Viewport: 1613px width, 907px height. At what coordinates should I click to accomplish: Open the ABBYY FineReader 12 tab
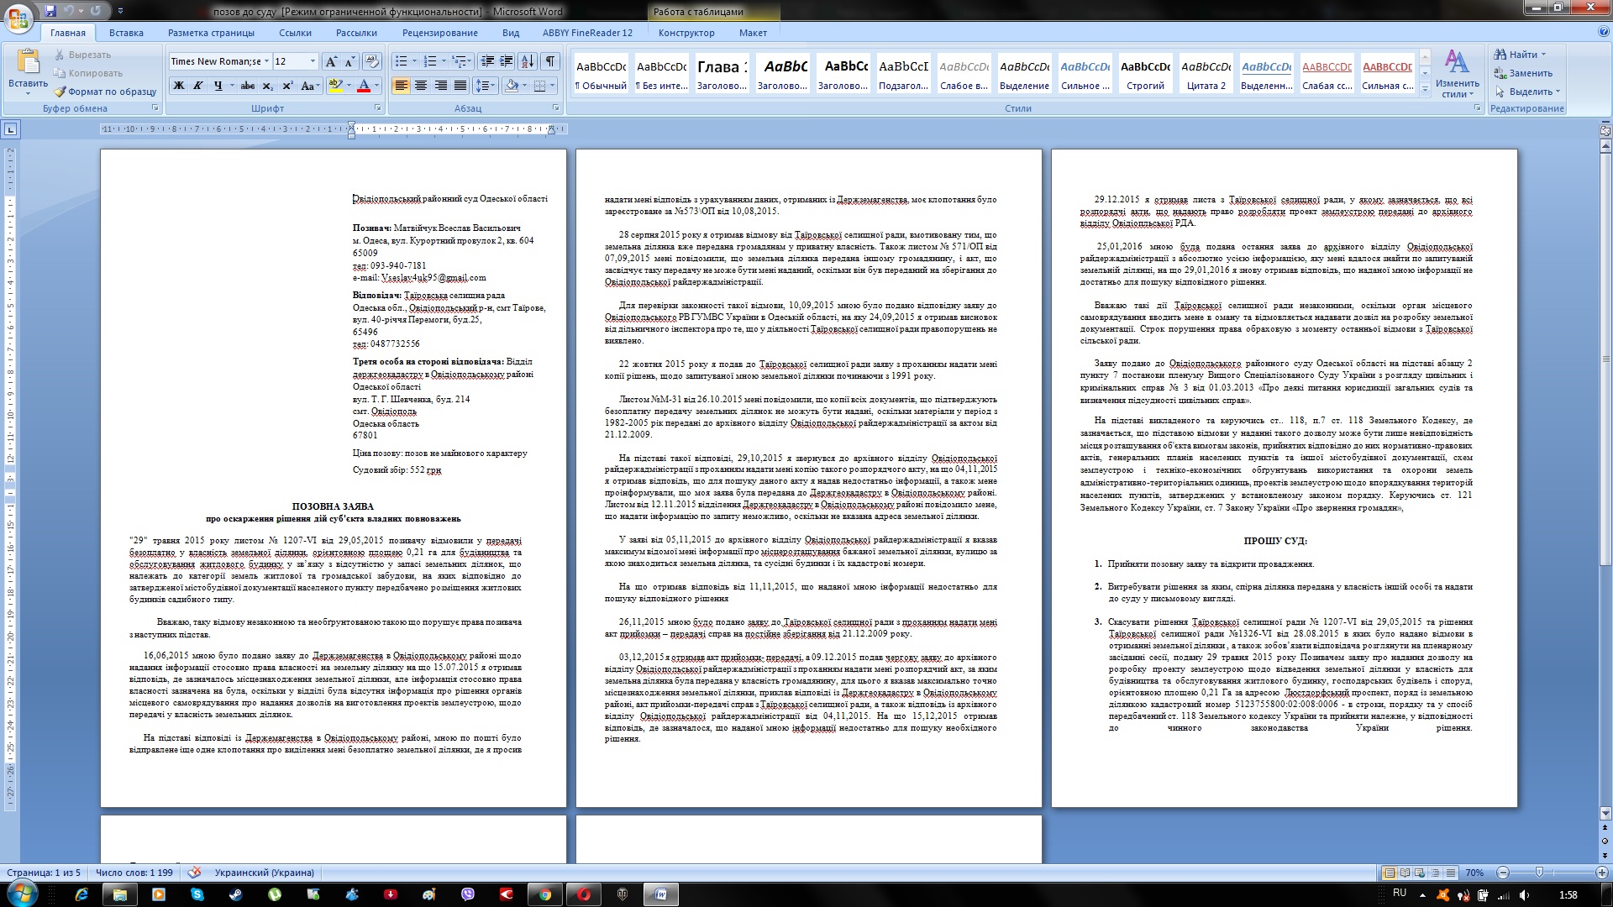coord(587,33)
